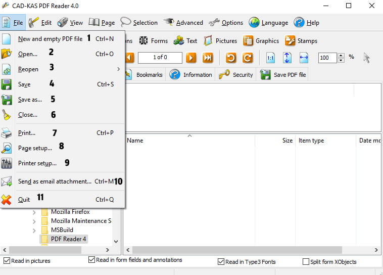This screenshot has height=275, width=383.
Task: Open the Forms toolbar item
Action: pos(154,40)
